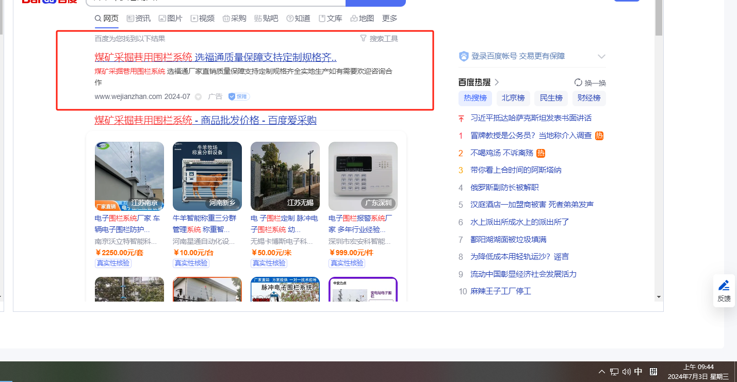Click the page vertical scrollbar down arrow
737x382 pixels.
[x=658, y=297]
